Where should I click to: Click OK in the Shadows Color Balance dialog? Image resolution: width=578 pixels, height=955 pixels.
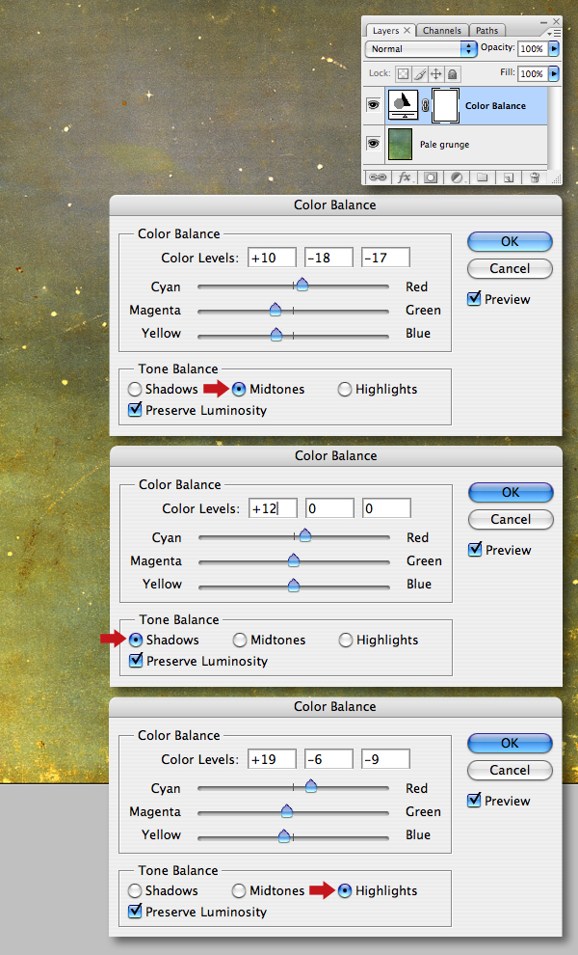511,492
